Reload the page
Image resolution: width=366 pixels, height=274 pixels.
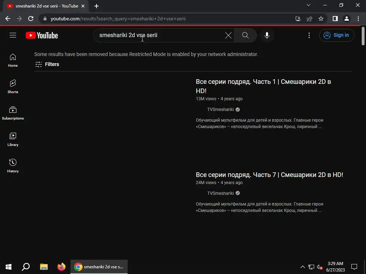[31, 19]
